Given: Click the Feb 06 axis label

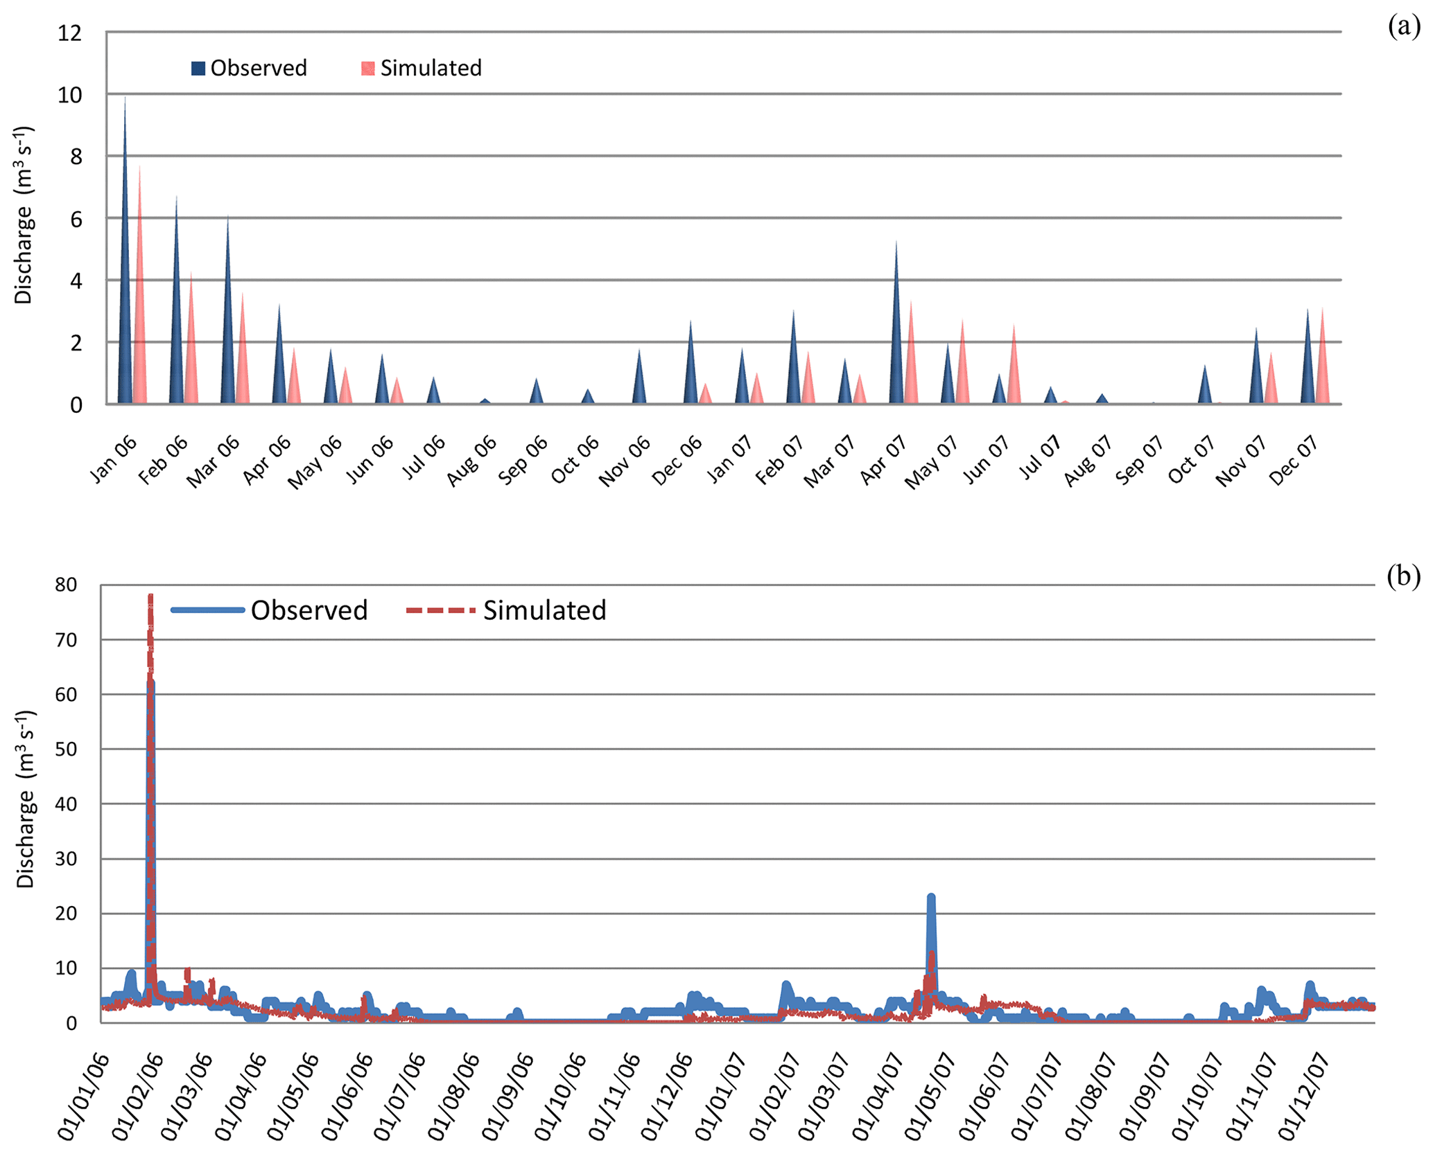Looking at the screenshot, I should click(x=163, y=461).
